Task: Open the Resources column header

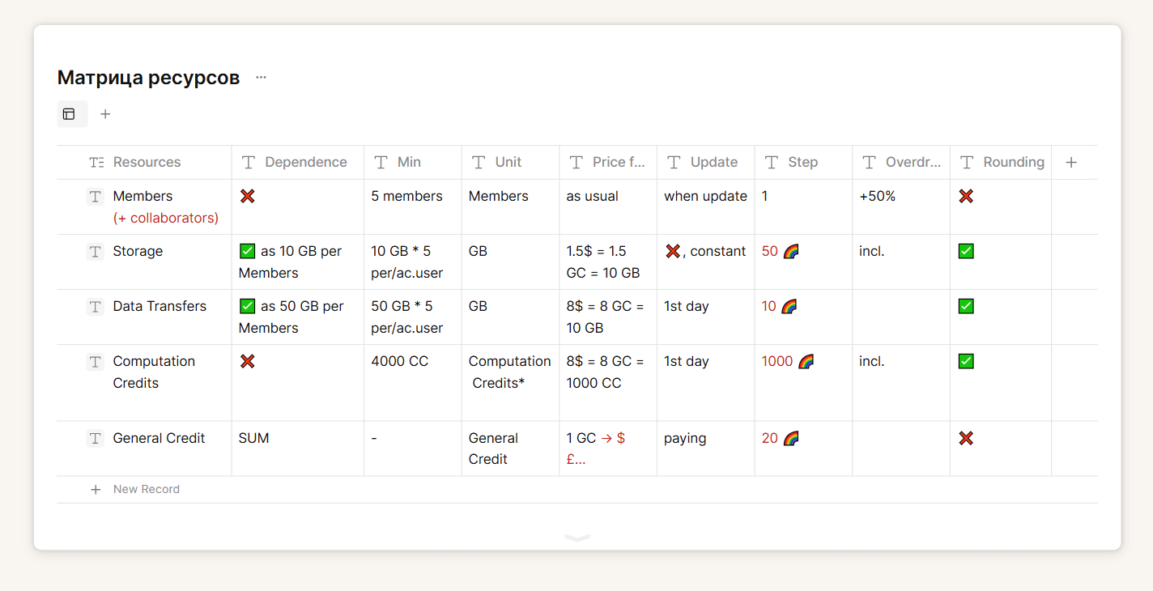Action: (147, 163)
